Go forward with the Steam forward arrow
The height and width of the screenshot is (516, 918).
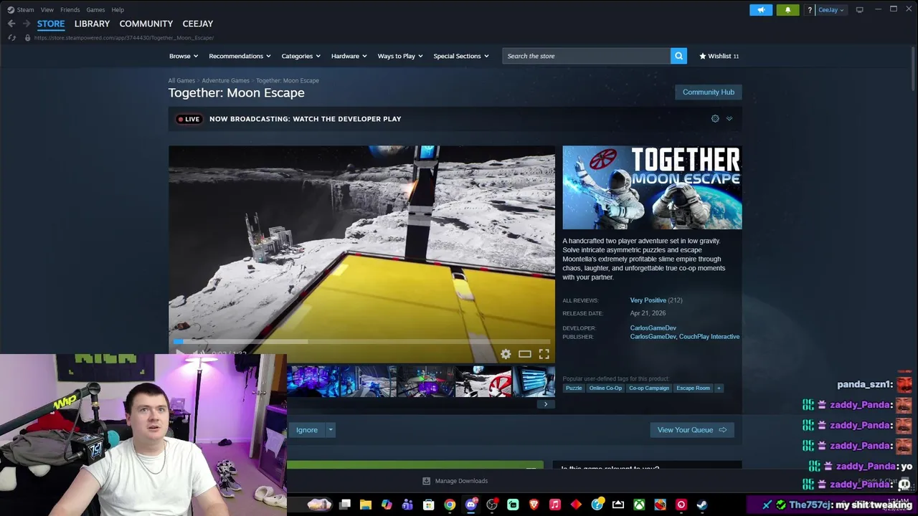pyautogui.click(x=27, y=24)
